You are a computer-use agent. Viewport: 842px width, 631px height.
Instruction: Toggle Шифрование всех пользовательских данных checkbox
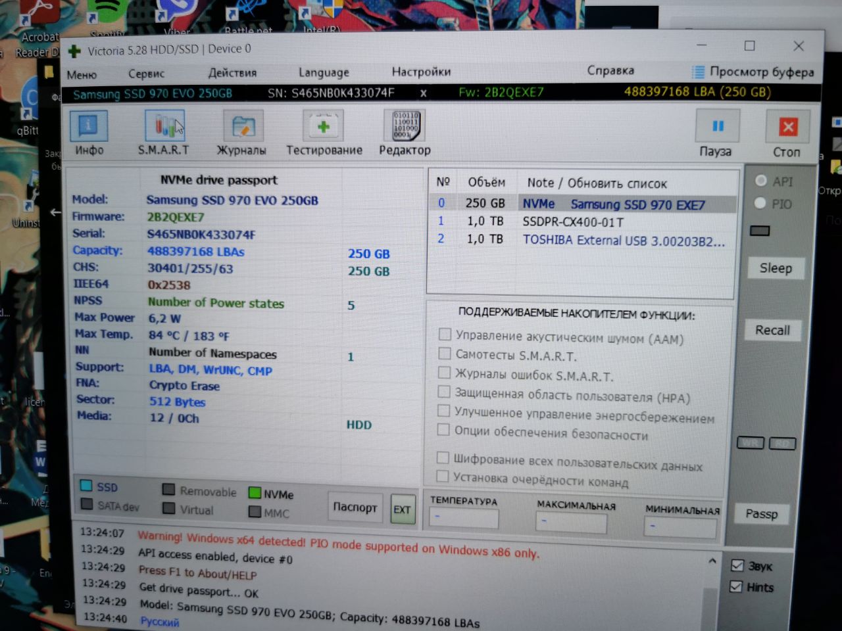point(443,457)
